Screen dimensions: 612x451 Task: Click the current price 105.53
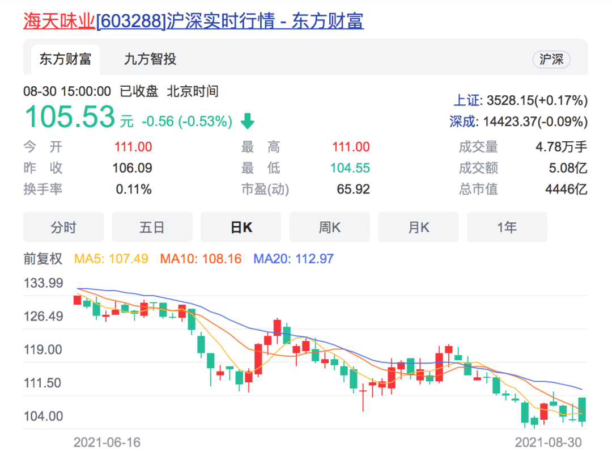[70, 117]
